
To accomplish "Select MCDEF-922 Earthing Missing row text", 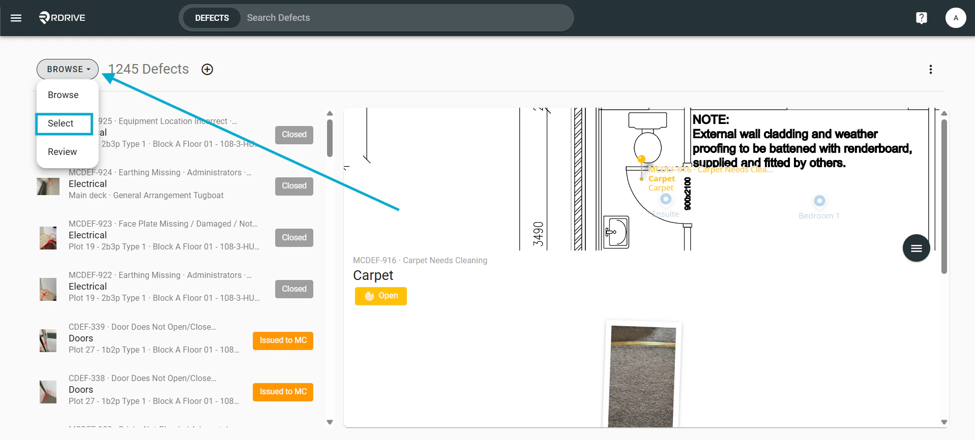I will [x=160, y=275].
